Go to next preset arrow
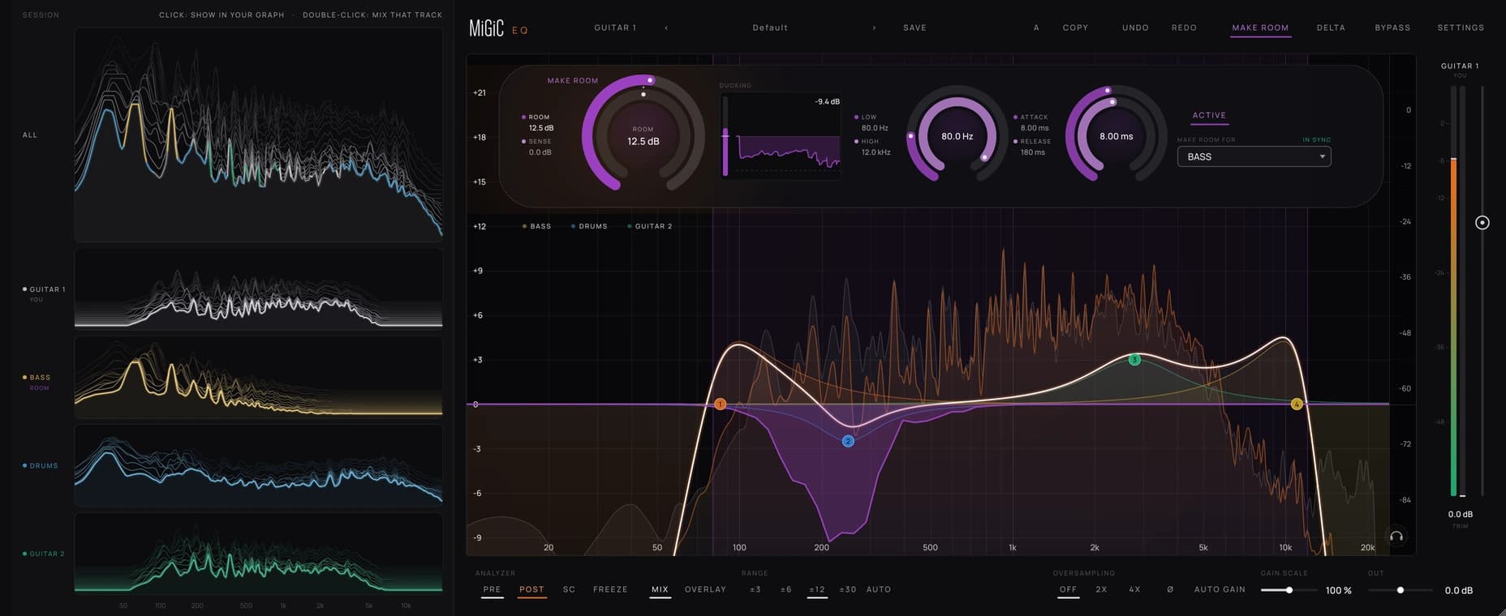1506x616 pixels. click(x=874, y=28)
